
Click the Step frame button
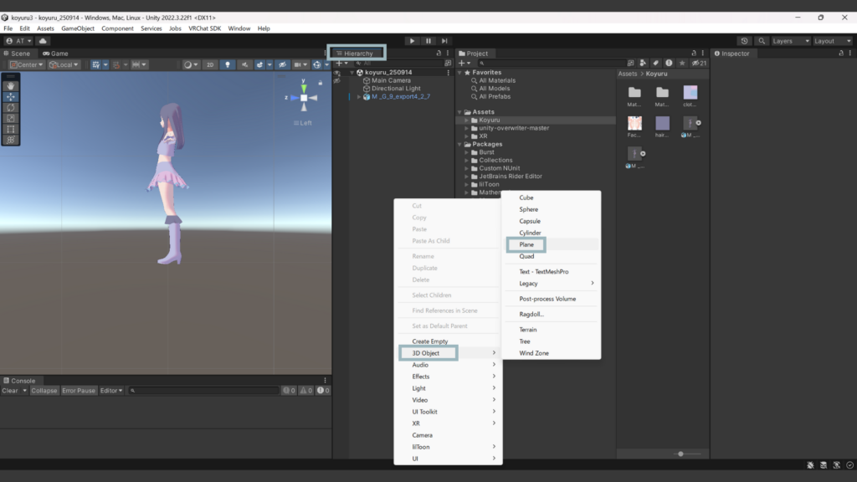point(444,41)
